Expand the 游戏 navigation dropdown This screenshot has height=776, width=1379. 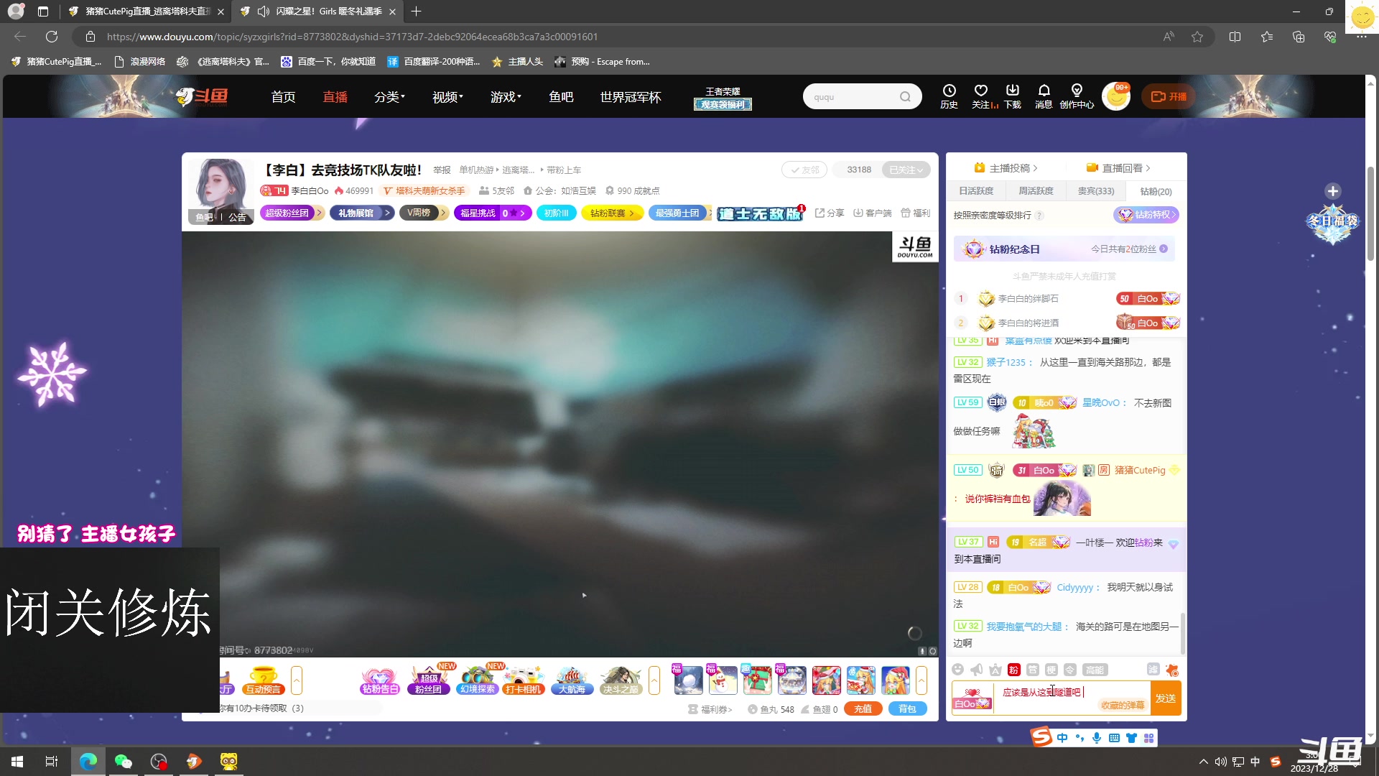tap(506, 97)
